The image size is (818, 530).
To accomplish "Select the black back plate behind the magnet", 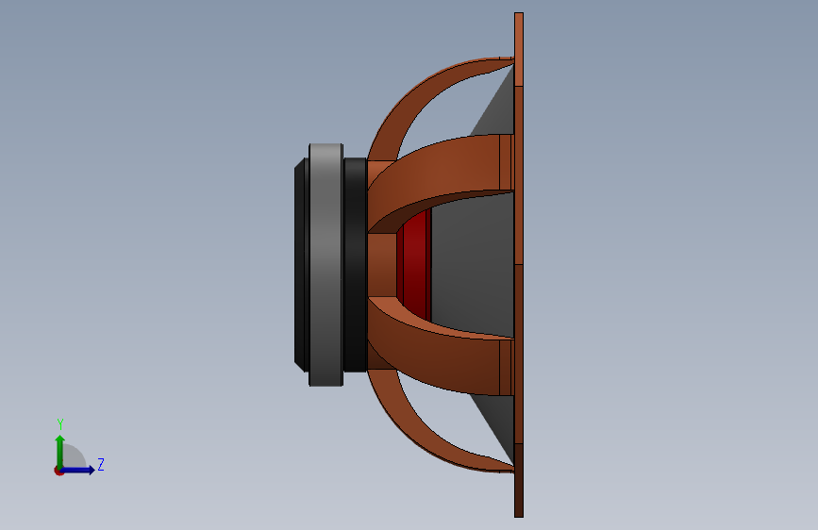I will [302, 265].
